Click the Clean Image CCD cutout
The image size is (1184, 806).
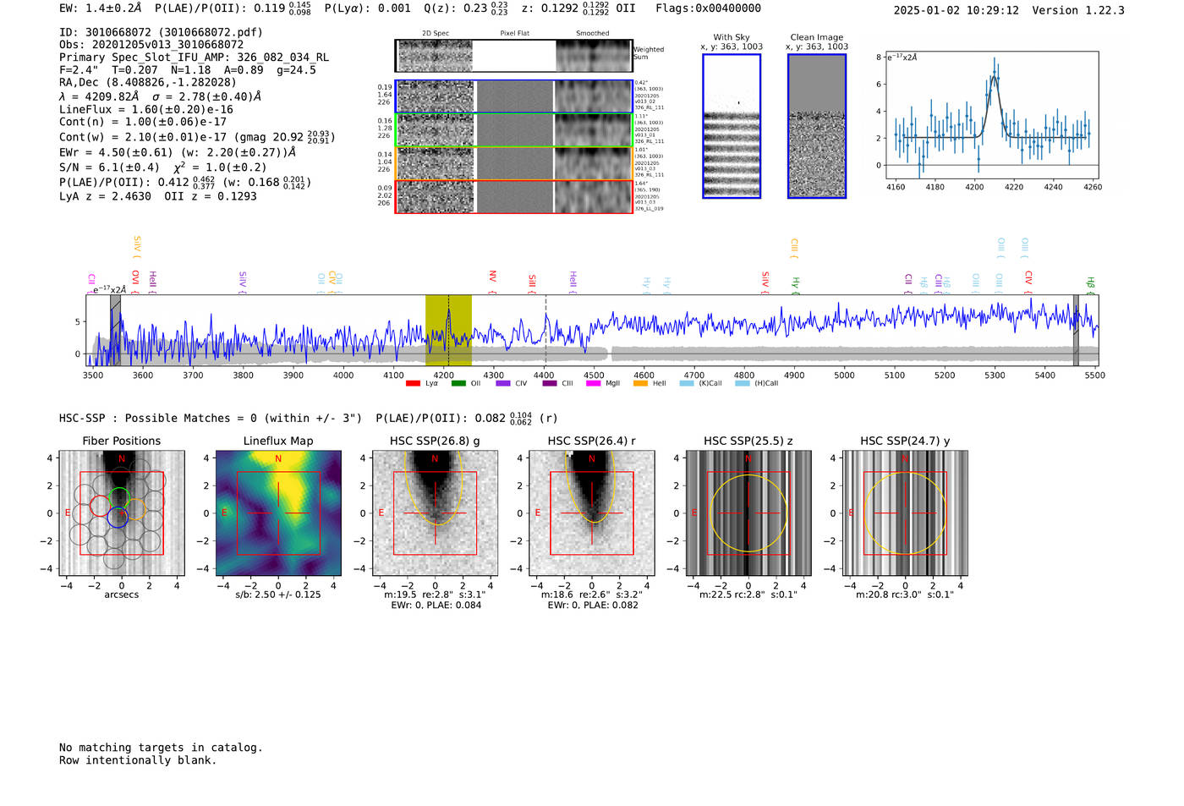tap(817, 126)
